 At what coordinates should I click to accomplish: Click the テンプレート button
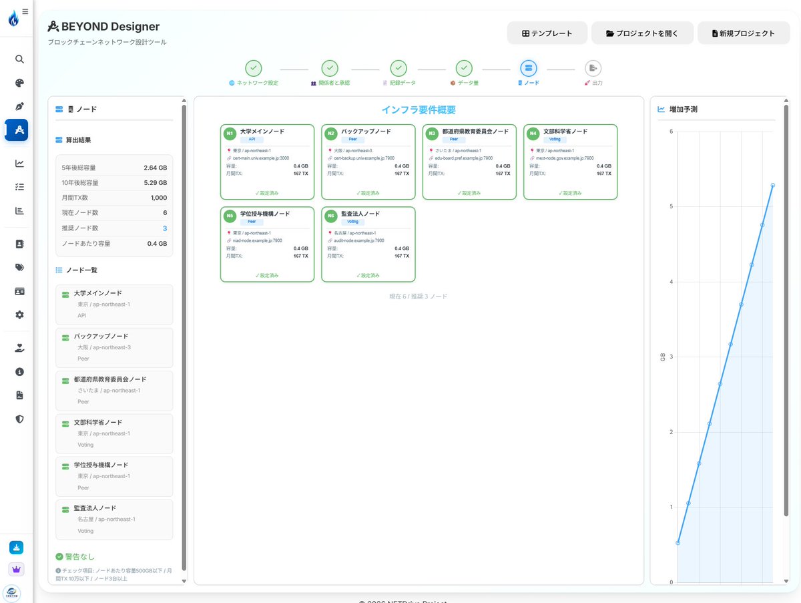click(x=547, y=33)
